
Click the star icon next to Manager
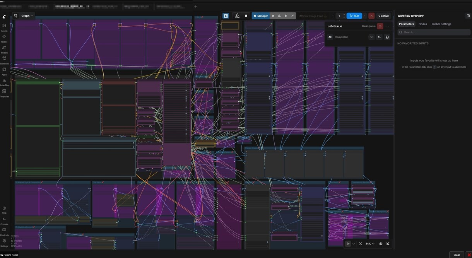(x=273, y=16)
